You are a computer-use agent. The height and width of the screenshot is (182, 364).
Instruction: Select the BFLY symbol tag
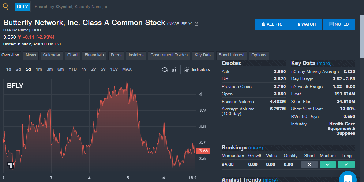(x=23, y=7)
